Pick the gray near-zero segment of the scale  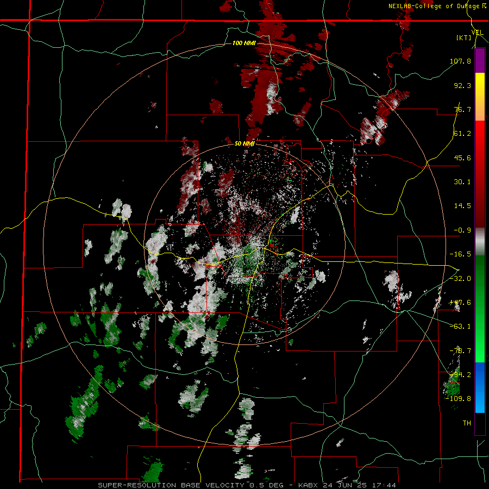(x=480, y=242)
